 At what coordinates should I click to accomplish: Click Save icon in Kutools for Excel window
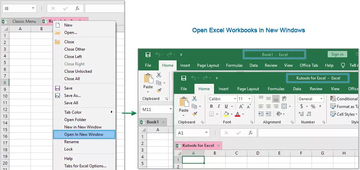click(184, 78)
